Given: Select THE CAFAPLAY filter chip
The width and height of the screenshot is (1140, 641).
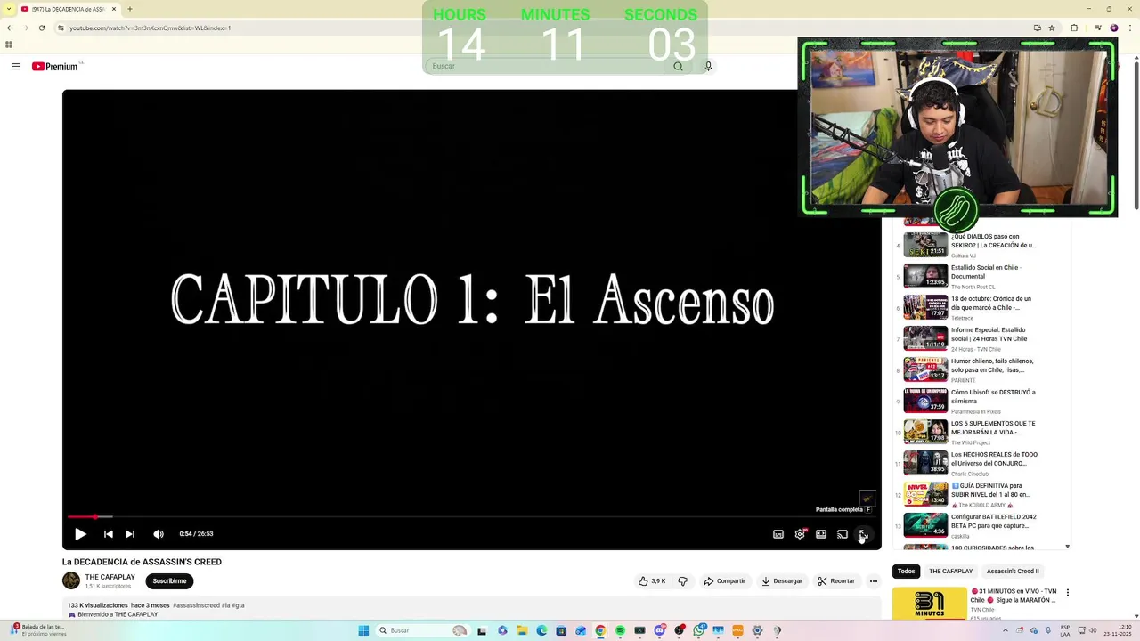Looking at the screenshot, I should pos(950,572).
